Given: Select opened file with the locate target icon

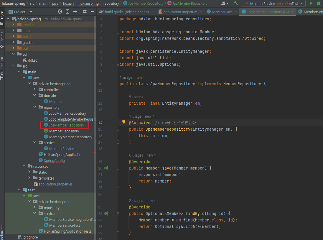Looking at the screenshot, I should point(60,12).
